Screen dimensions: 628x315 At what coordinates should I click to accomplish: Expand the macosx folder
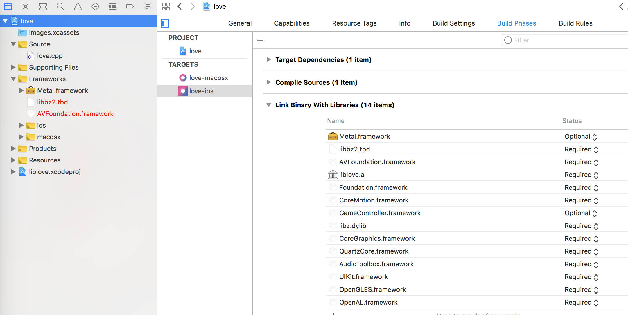[21, 137]
